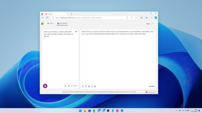Open Edge split screen view
Screen dimensions: 202x113
click(x=147, y=18)
